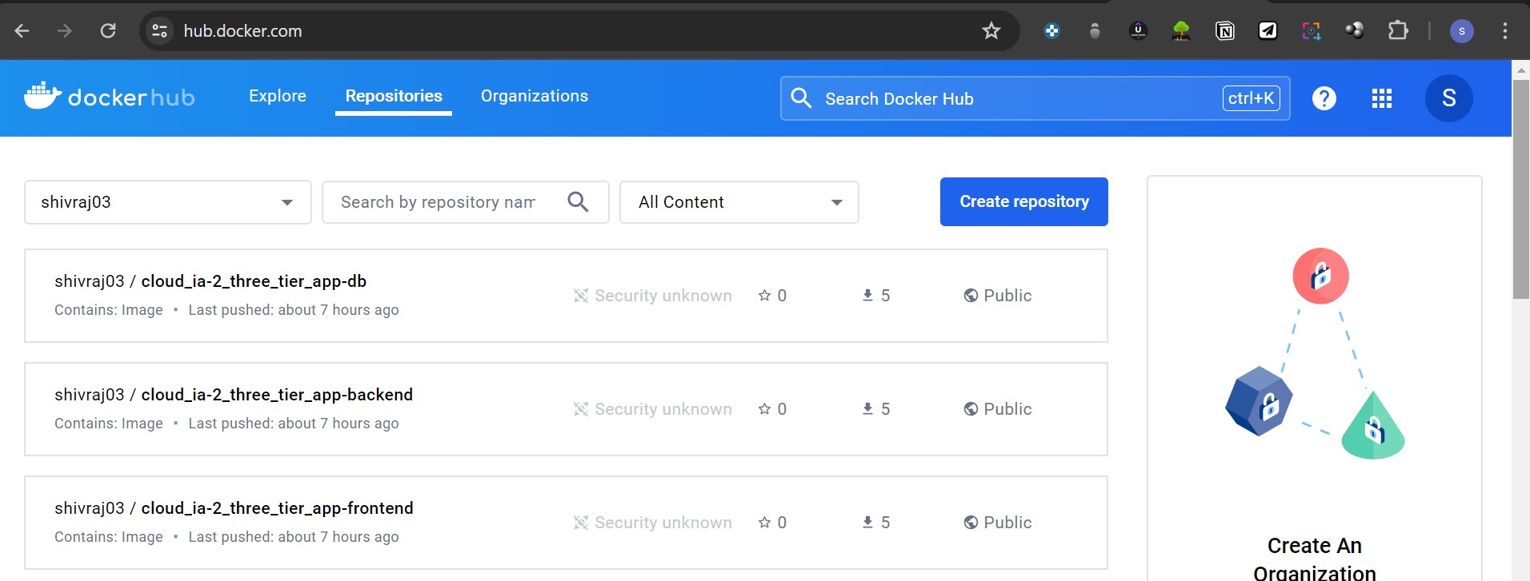The width and height of the screenshot is (1530, 581).
Task: Click the download count icon for app-db
Action: pyautogui.click(x=867, y=296)
